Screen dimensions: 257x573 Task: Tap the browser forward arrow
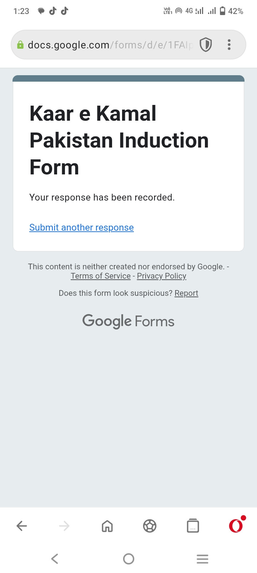tap(64, 526)
